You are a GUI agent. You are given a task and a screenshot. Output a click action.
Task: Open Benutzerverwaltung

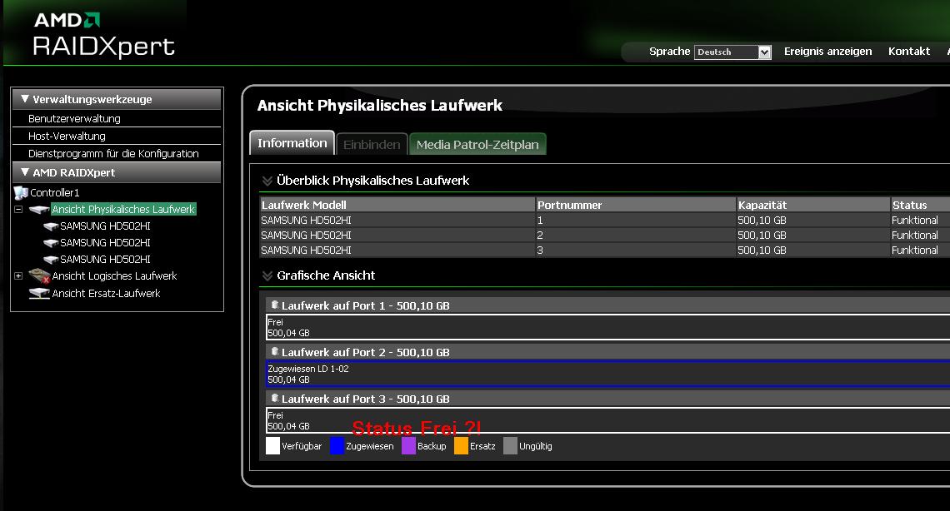[x=74, y=118]
